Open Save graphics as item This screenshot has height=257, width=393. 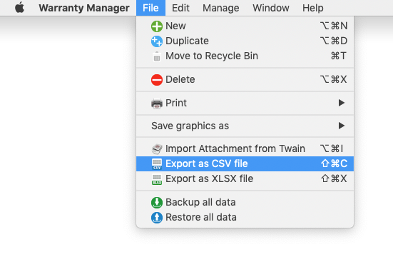(245, 126)
